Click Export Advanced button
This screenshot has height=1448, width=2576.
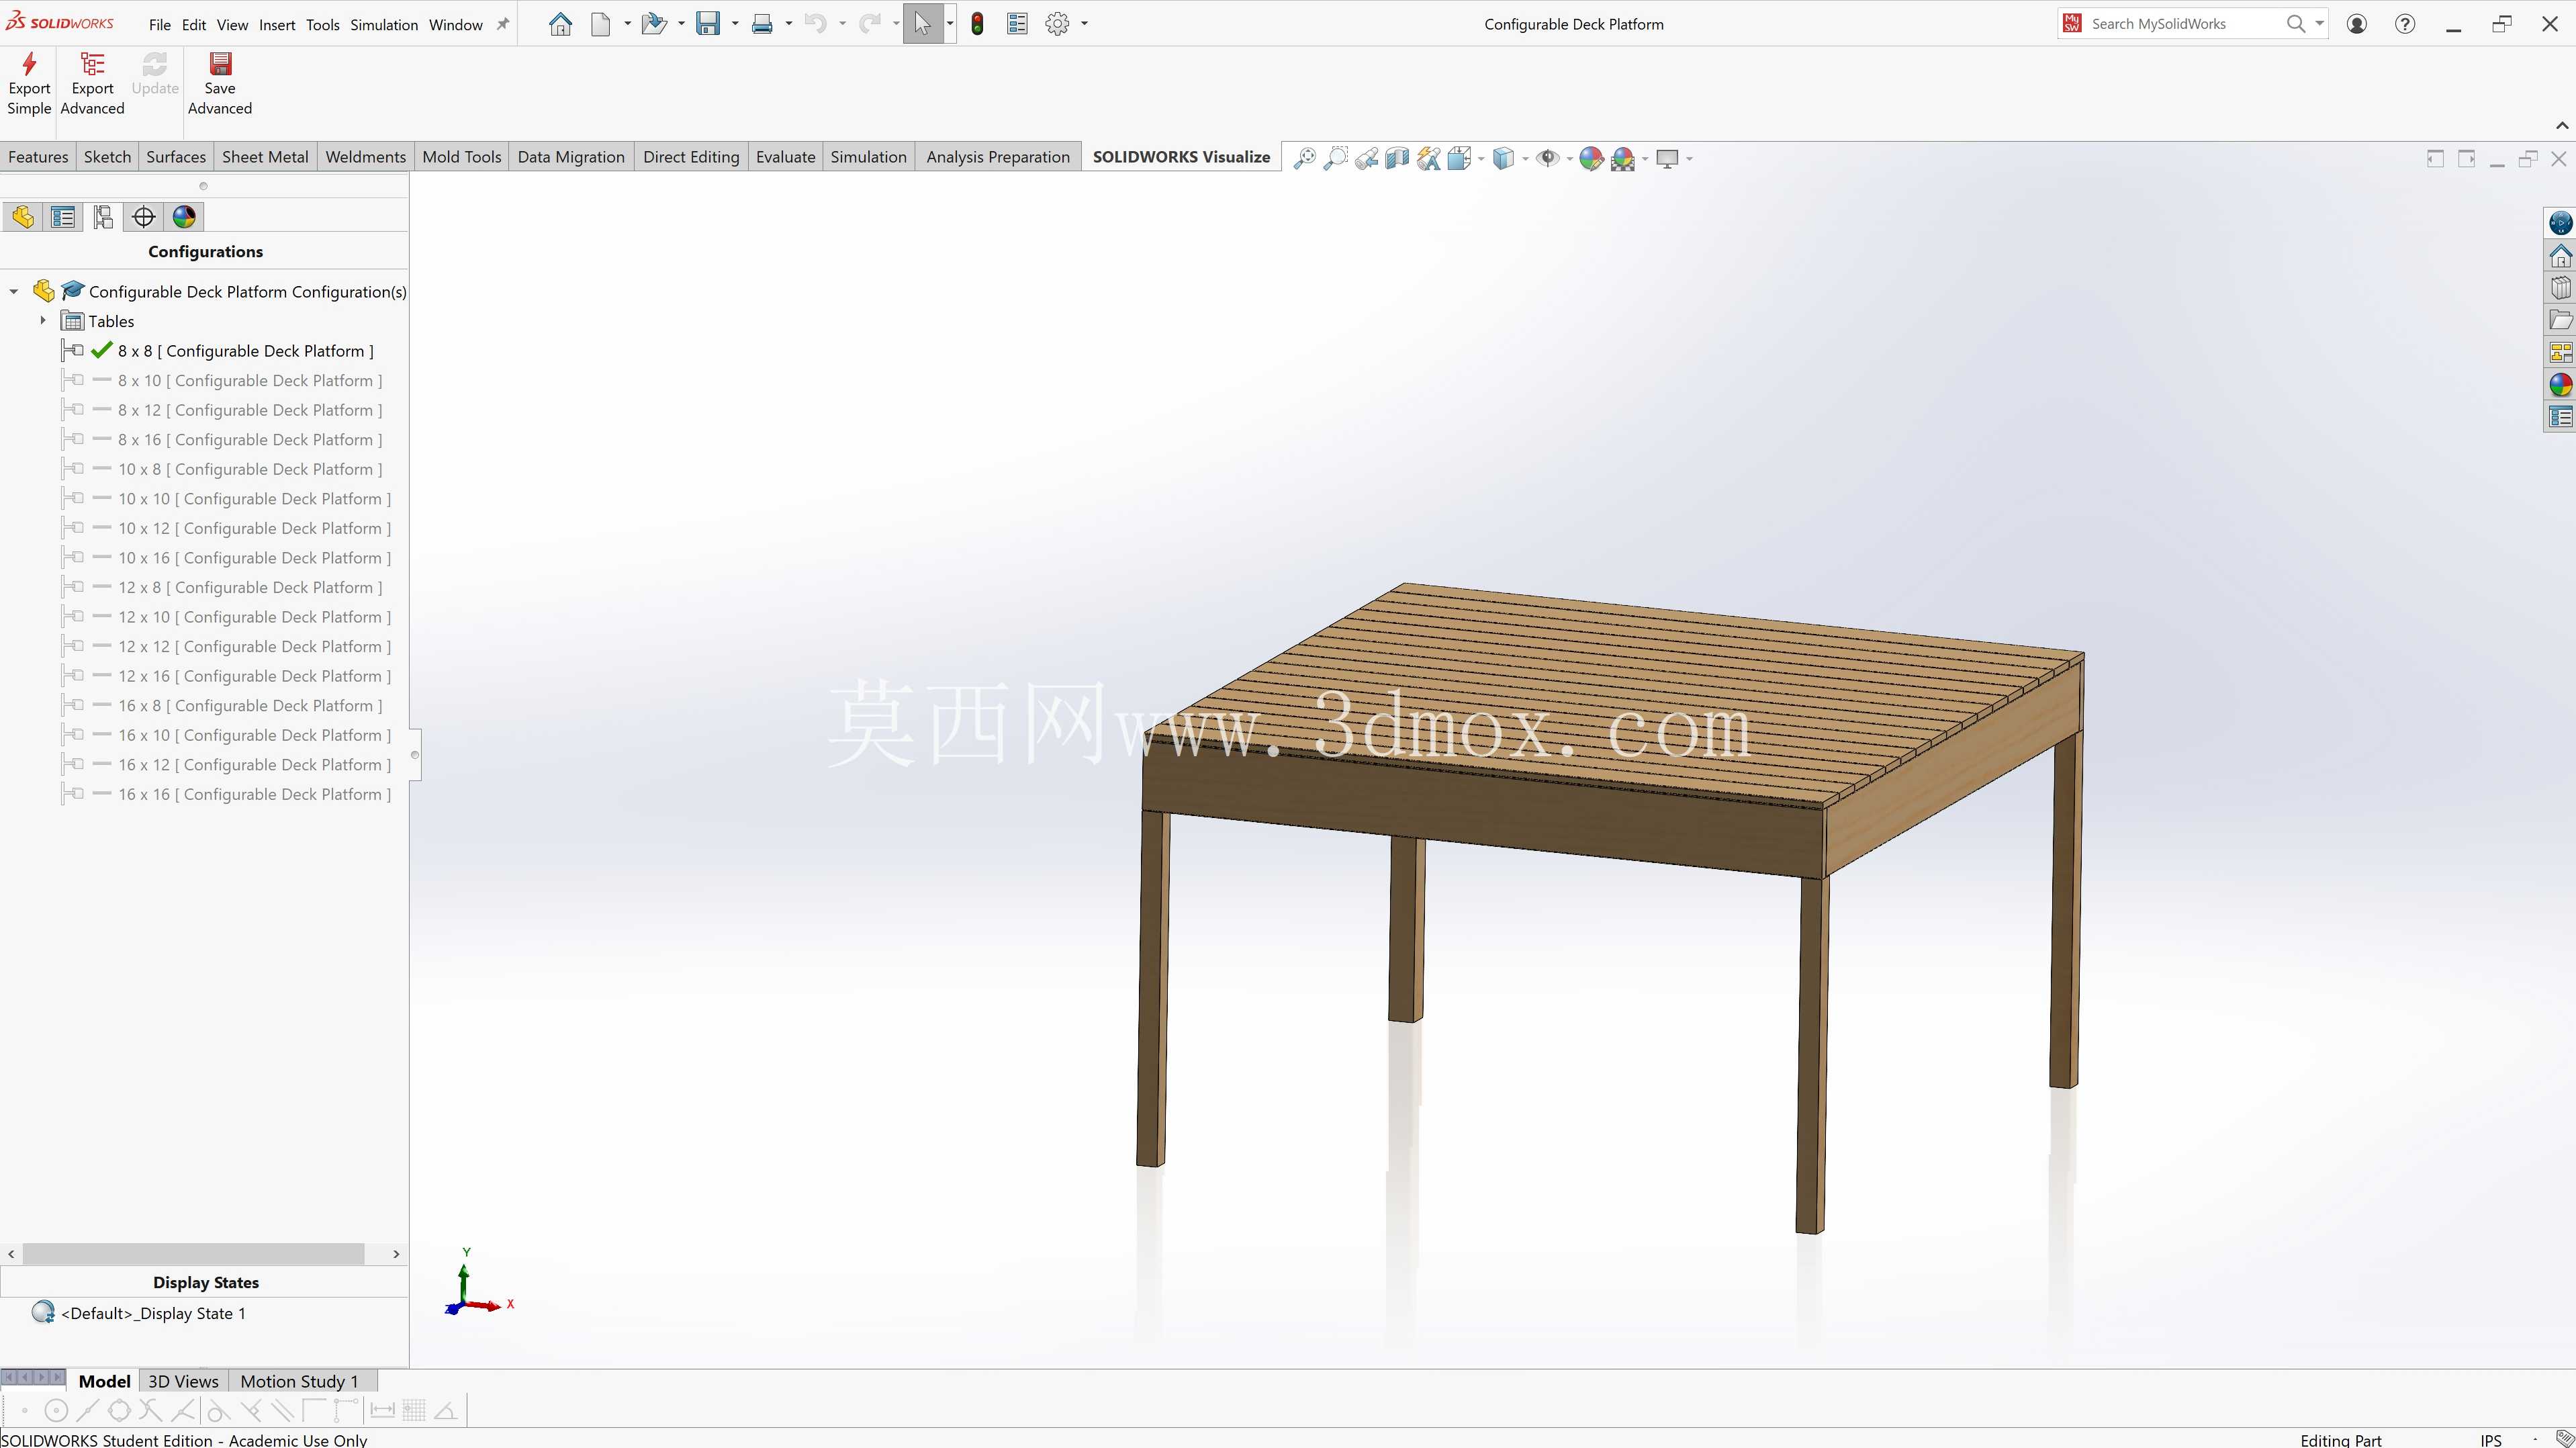[92, 84]
